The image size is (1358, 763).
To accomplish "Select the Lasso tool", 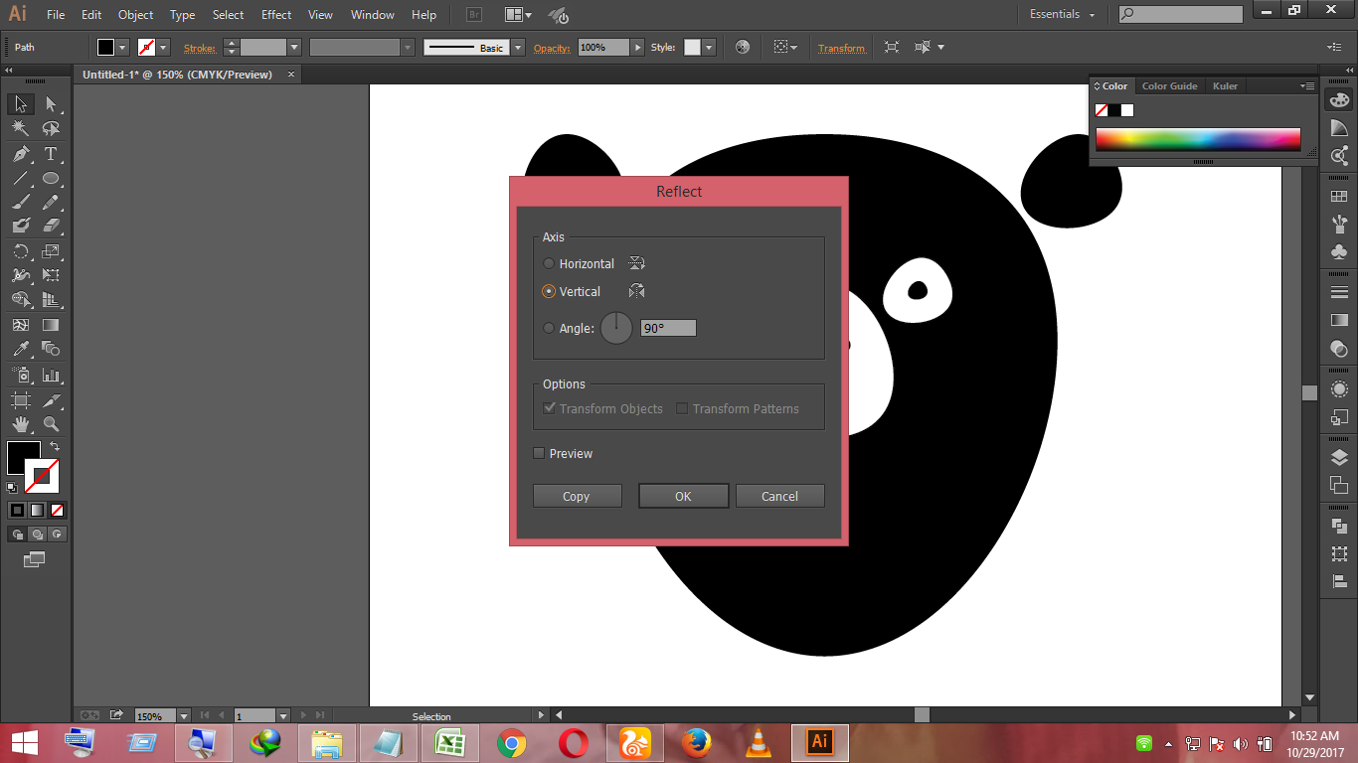I will pos(51,129).
